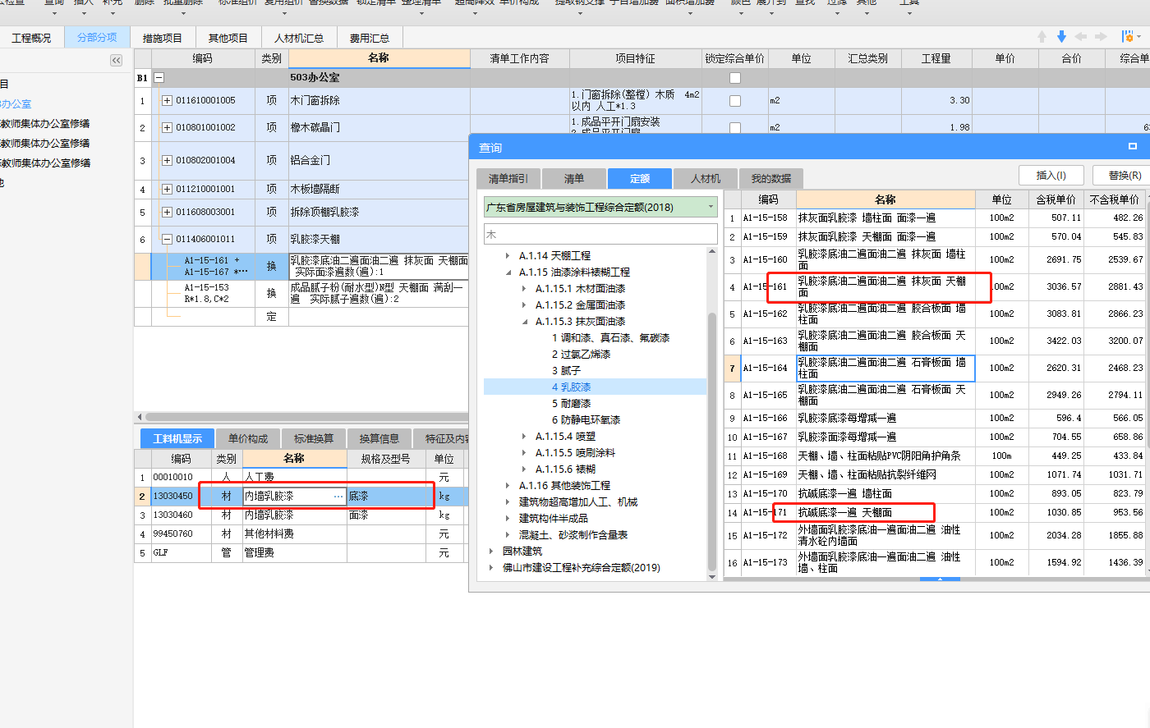
Task: Switch to the 措施项目 tab
Action: [x=162, y=38]
